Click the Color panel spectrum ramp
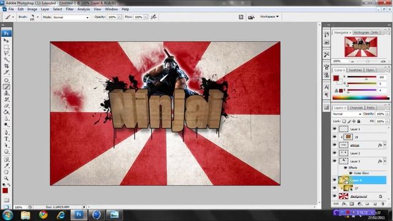Screen dimensions: 393x221 [360, 98]
